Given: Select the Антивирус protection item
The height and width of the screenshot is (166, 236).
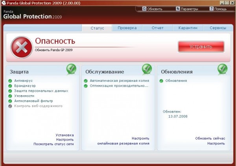Looking at the screenshot, I should 23,81.
